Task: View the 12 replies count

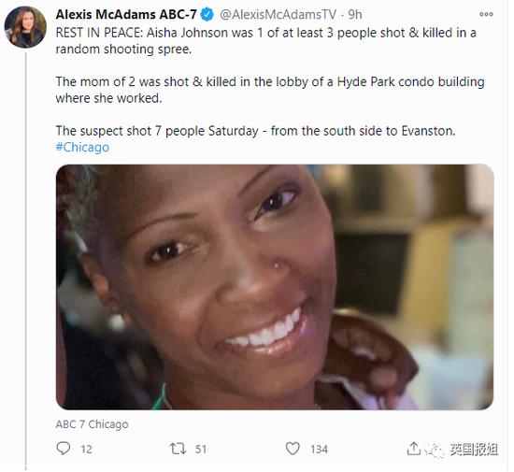Action: click(87, 449)
